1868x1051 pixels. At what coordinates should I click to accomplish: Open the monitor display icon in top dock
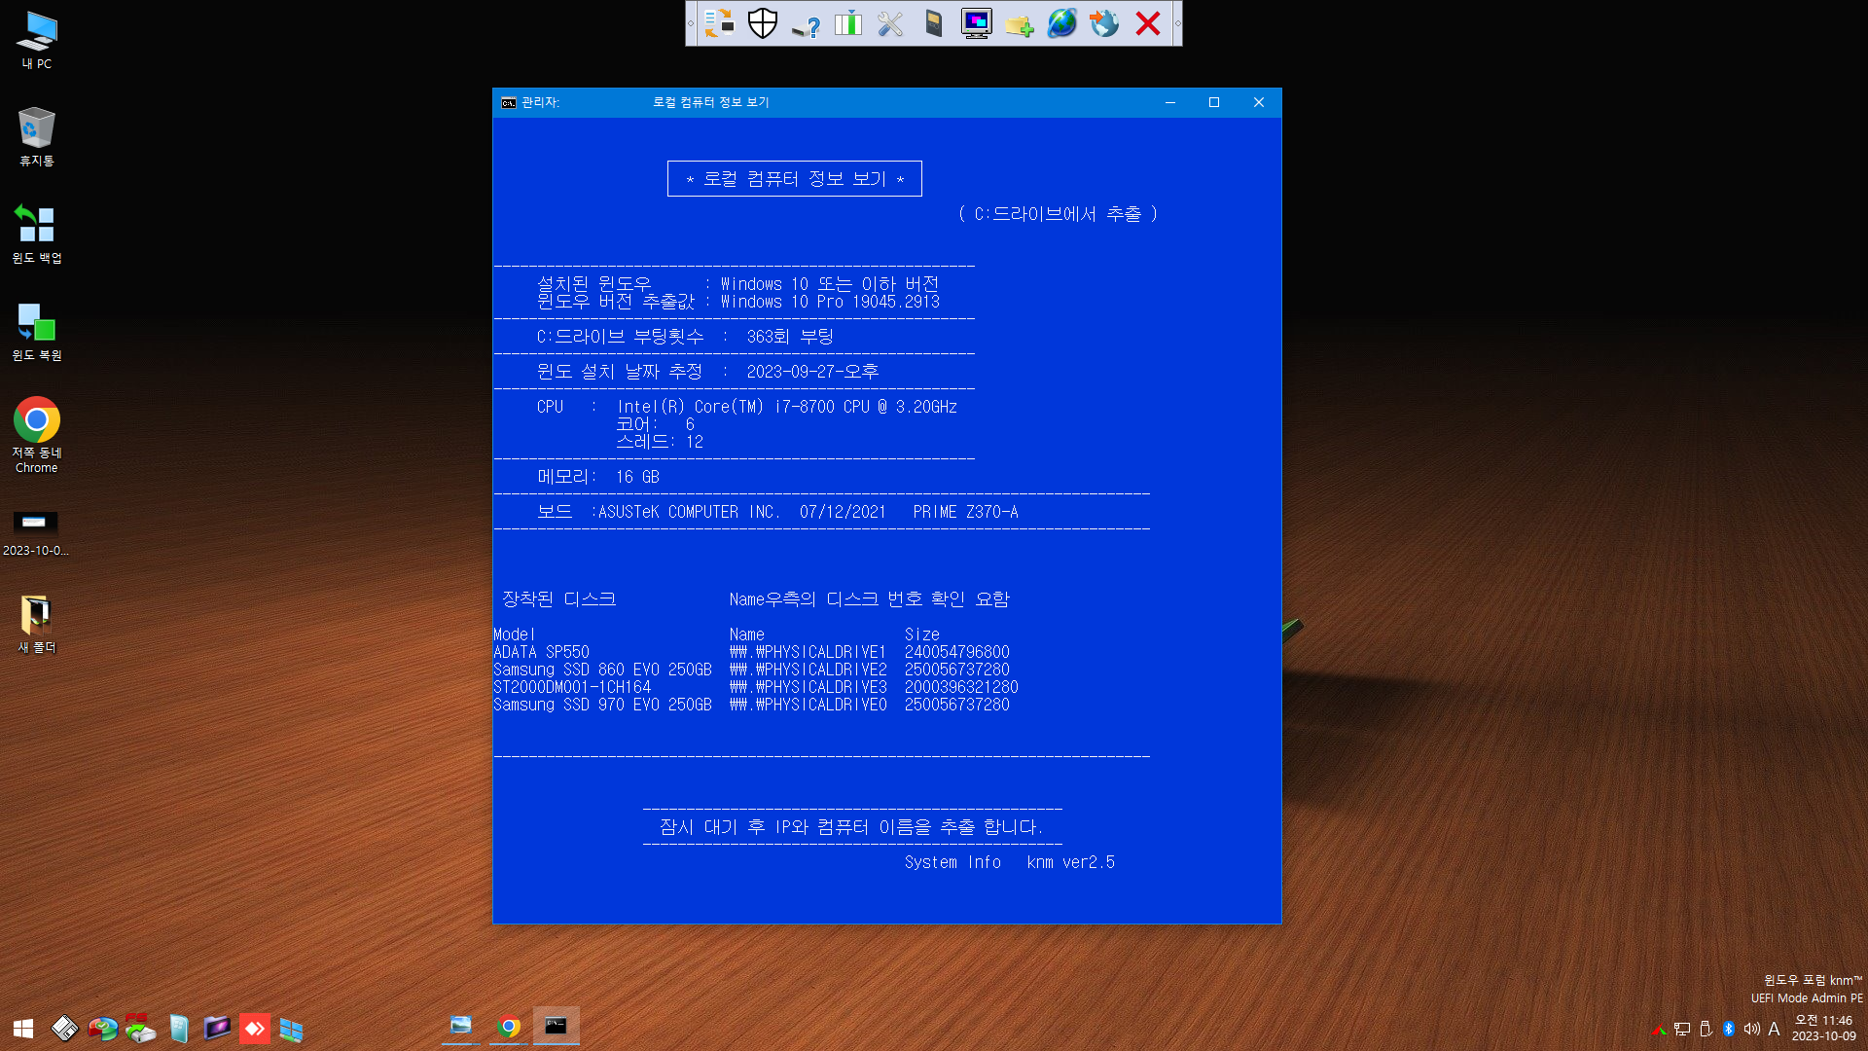tap(976, 23)
